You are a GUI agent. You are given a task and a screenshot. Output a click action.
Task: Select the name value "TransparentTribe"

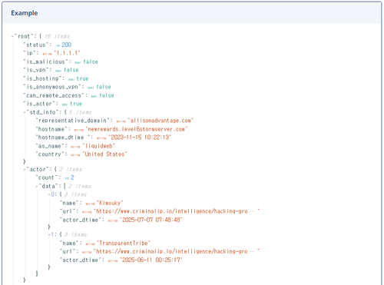(x=124, y=244)
